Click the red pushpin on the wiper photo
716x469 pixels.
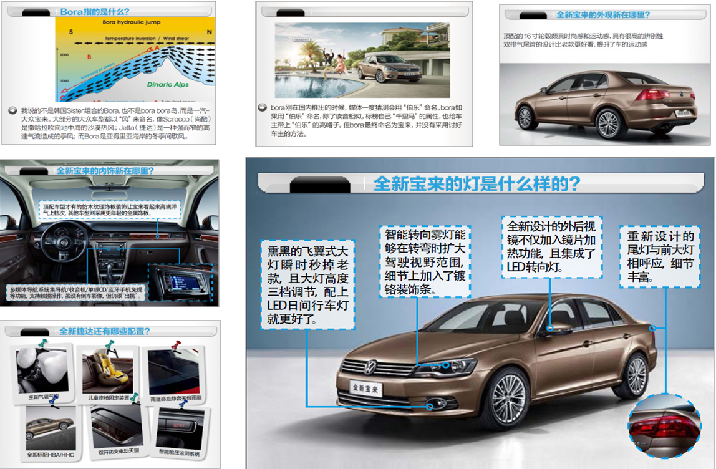click(x=176, y=345)
